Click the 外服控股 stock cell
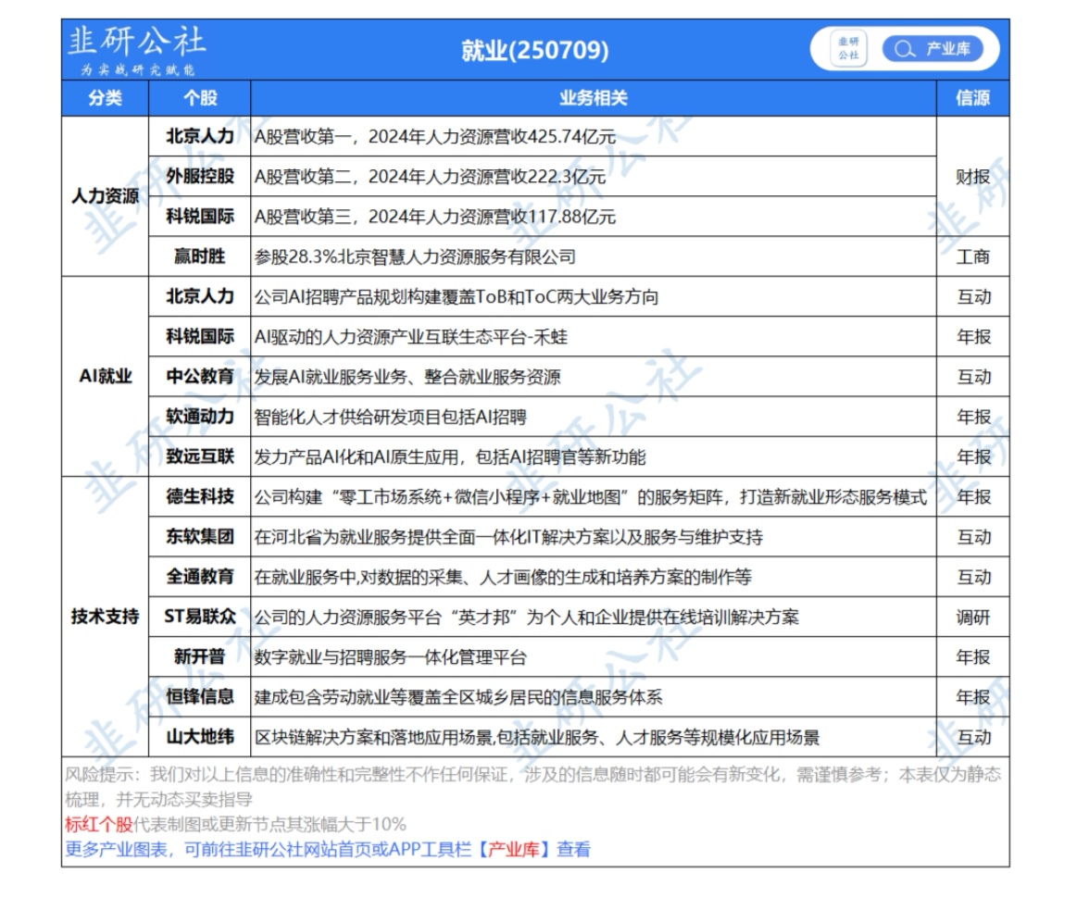Viewport: 1089px width, 898px height. click(x=200, y=177)
